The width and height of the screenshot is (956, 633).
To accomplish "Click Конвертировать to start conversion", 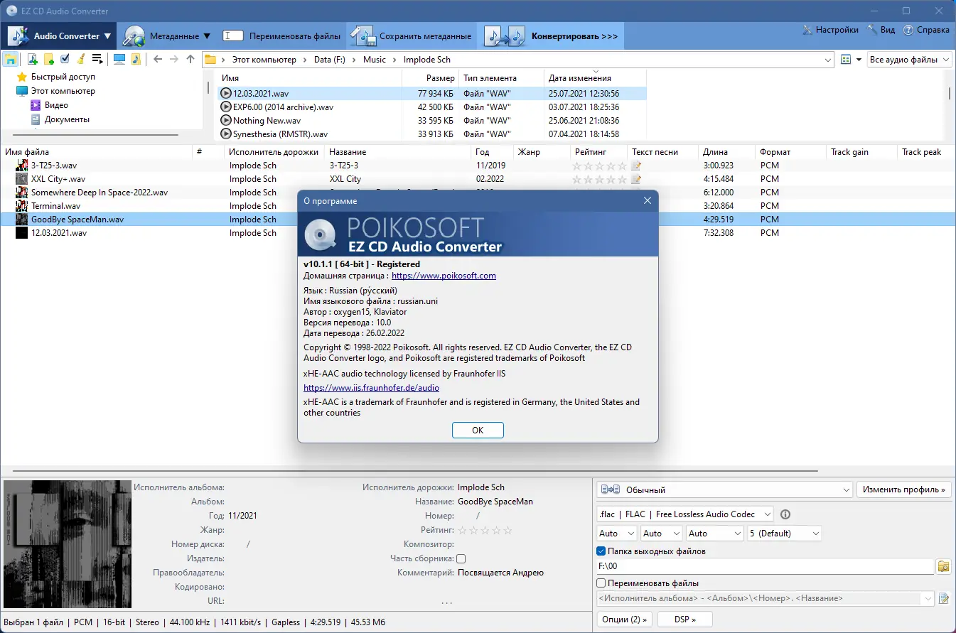I will click(x=551, y=36).
